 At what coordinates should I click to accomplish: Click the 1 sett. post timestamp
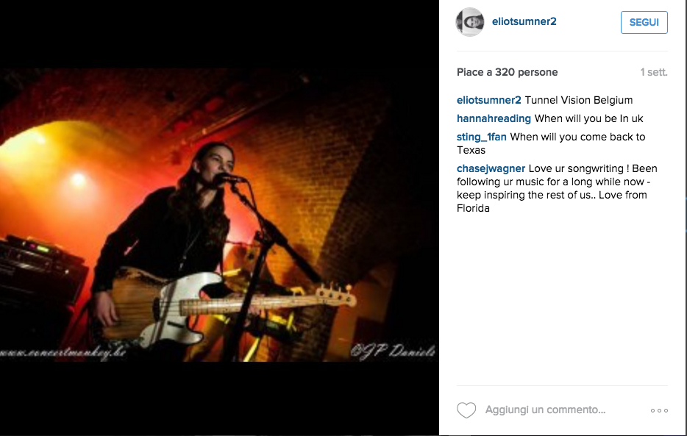coord(654,72)
